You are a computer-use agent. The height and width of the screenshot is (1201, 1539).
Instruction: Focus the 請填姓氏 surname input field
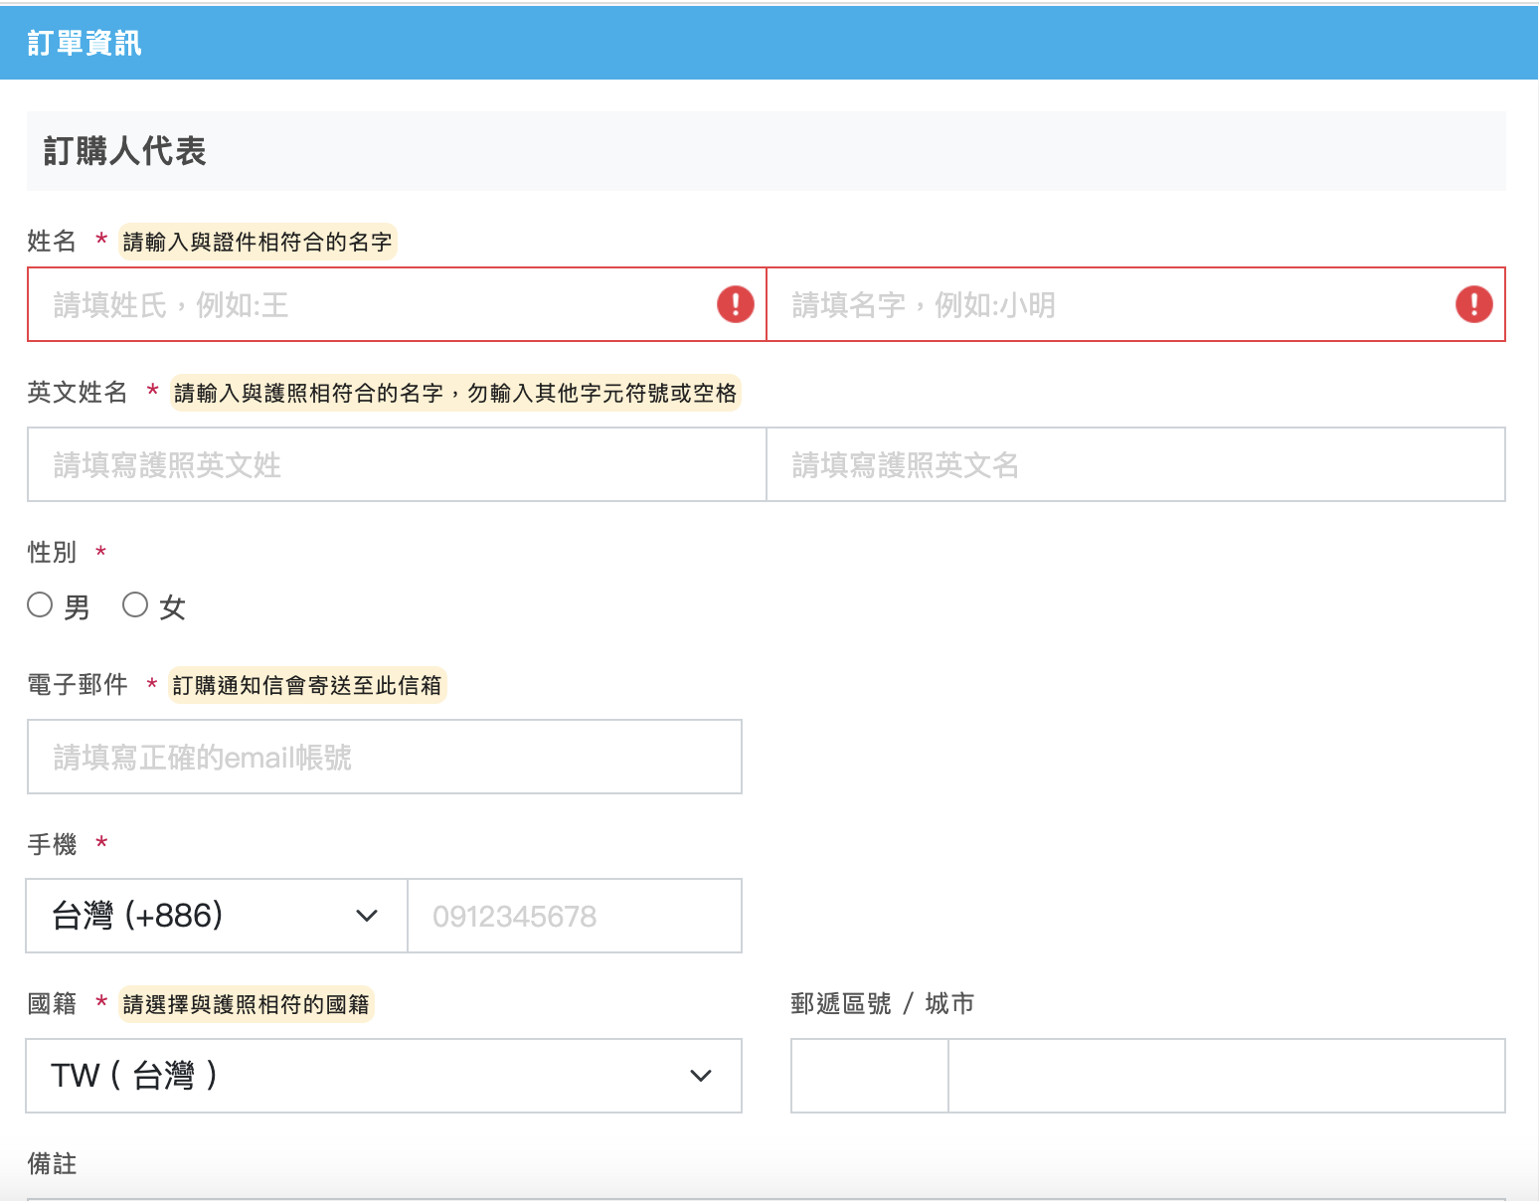(397, 304)
